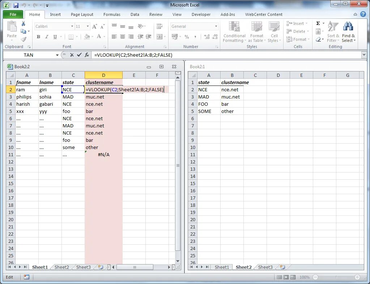Click the Increase Decimal icon

pos(207,37)
